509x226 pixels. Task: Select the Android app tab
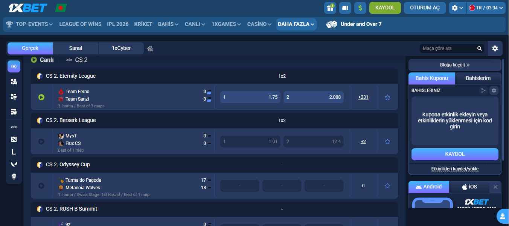(429, 187)
